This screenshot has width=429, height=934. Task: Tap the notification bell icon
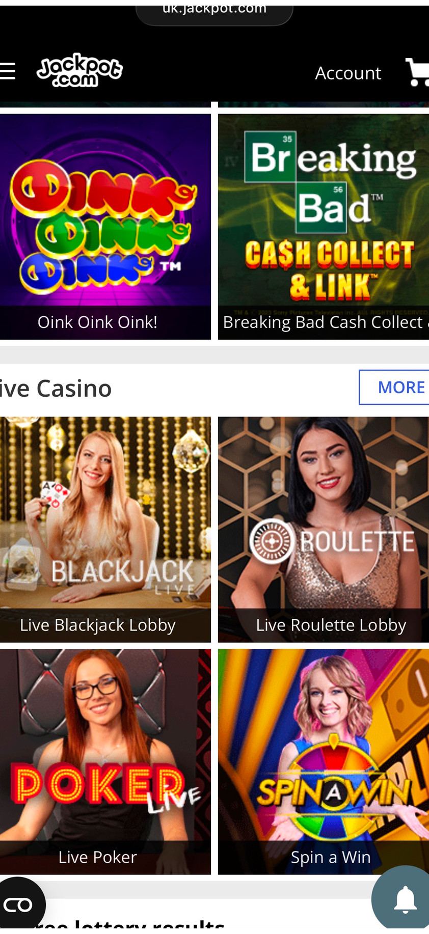(x=405, y=899)
